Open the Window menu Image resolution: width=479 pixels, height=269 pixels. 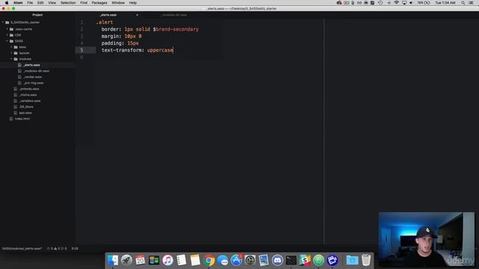coord(118,3)
